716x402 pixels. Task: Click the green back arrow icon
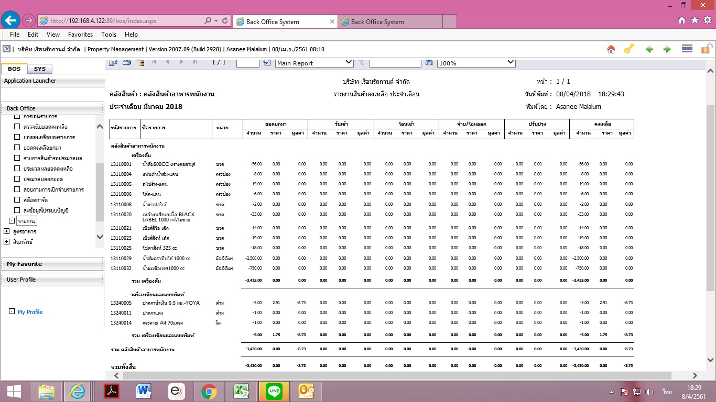click(x=649, y=49)
